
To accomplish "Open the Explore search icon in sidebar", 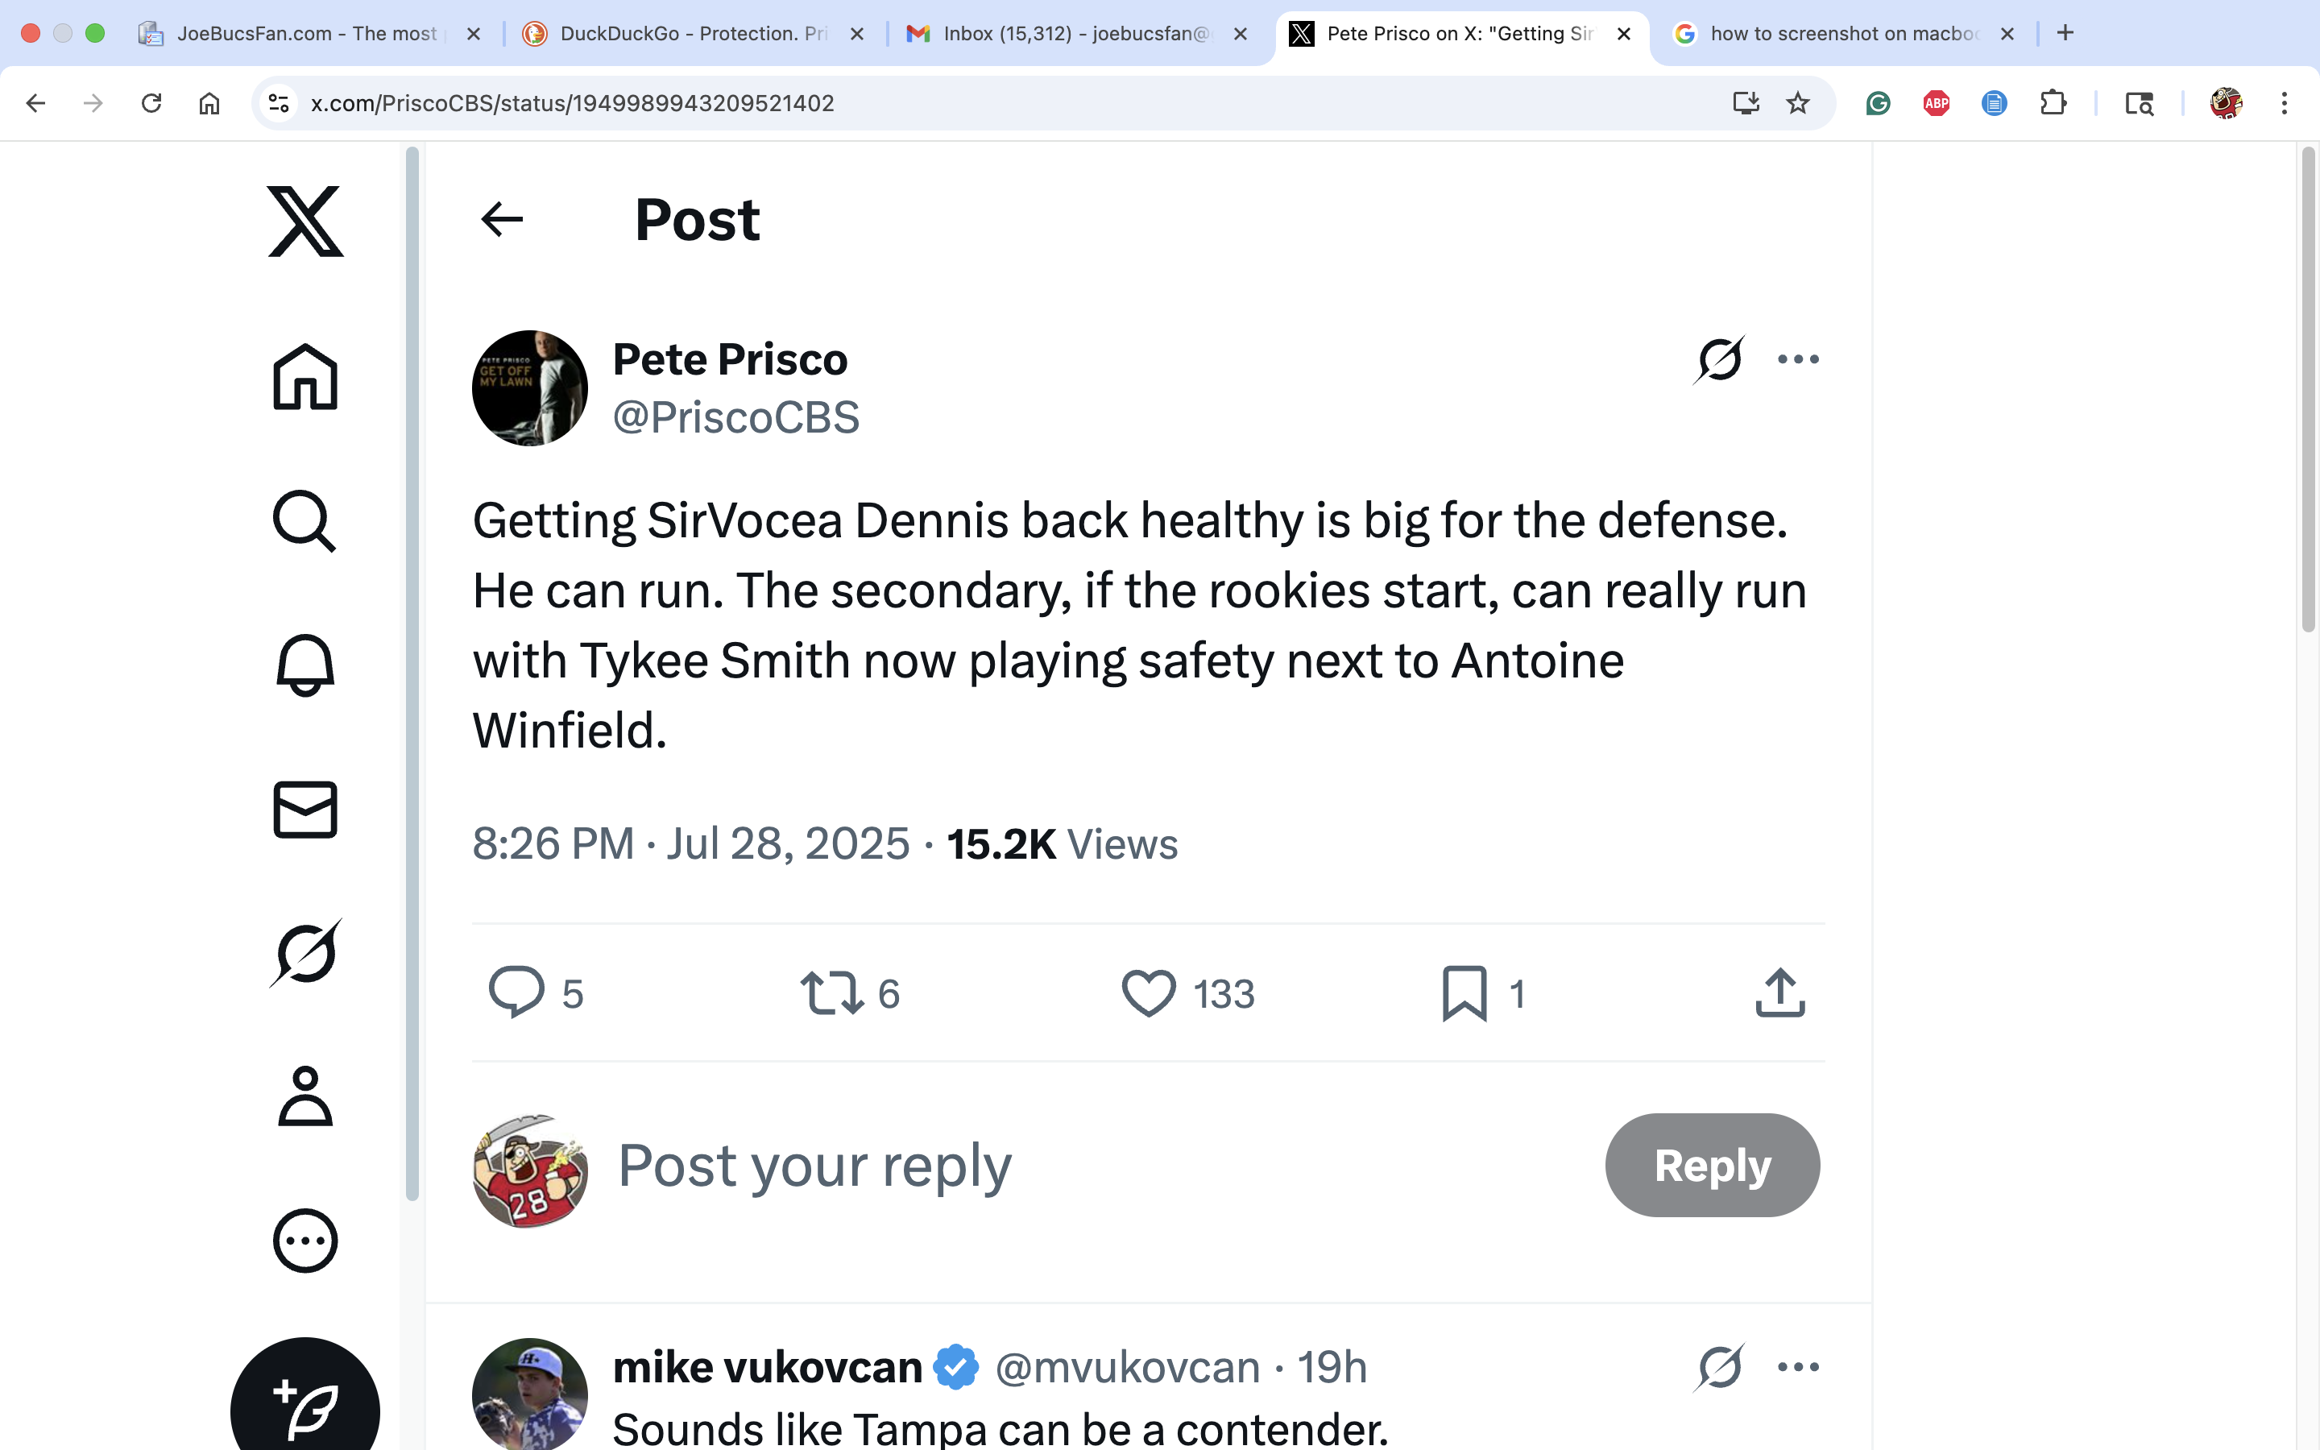I will 304,520.
